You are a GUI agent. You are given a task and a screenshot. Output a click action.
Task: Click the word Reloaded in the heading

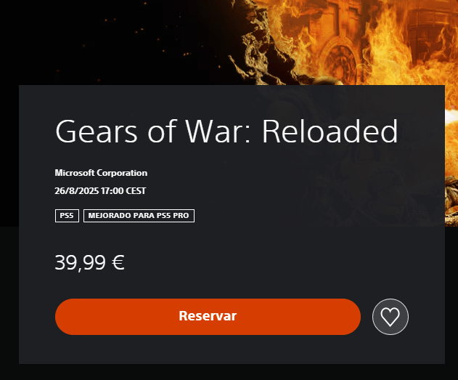pyautogui.click(x=330, y=131)
